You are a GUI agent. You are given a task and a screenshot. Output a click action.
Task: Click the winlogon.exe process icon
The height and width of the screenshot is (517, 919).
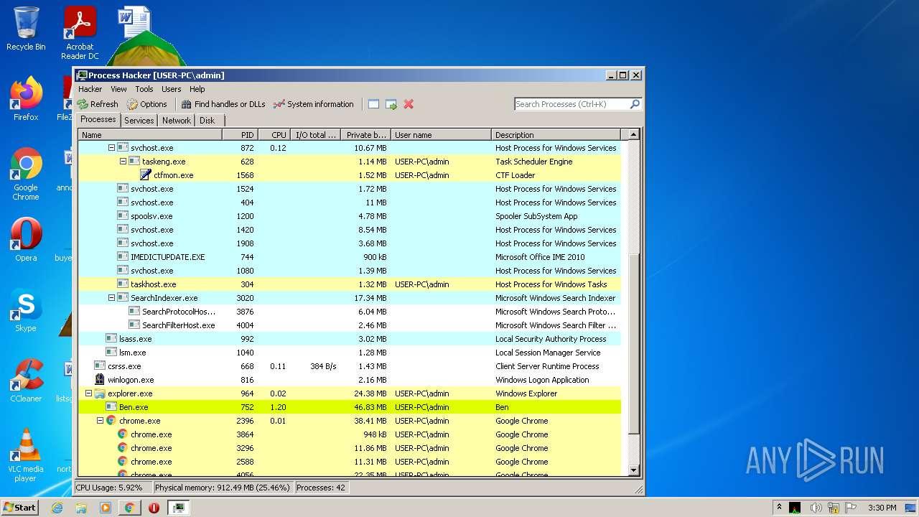100,380
